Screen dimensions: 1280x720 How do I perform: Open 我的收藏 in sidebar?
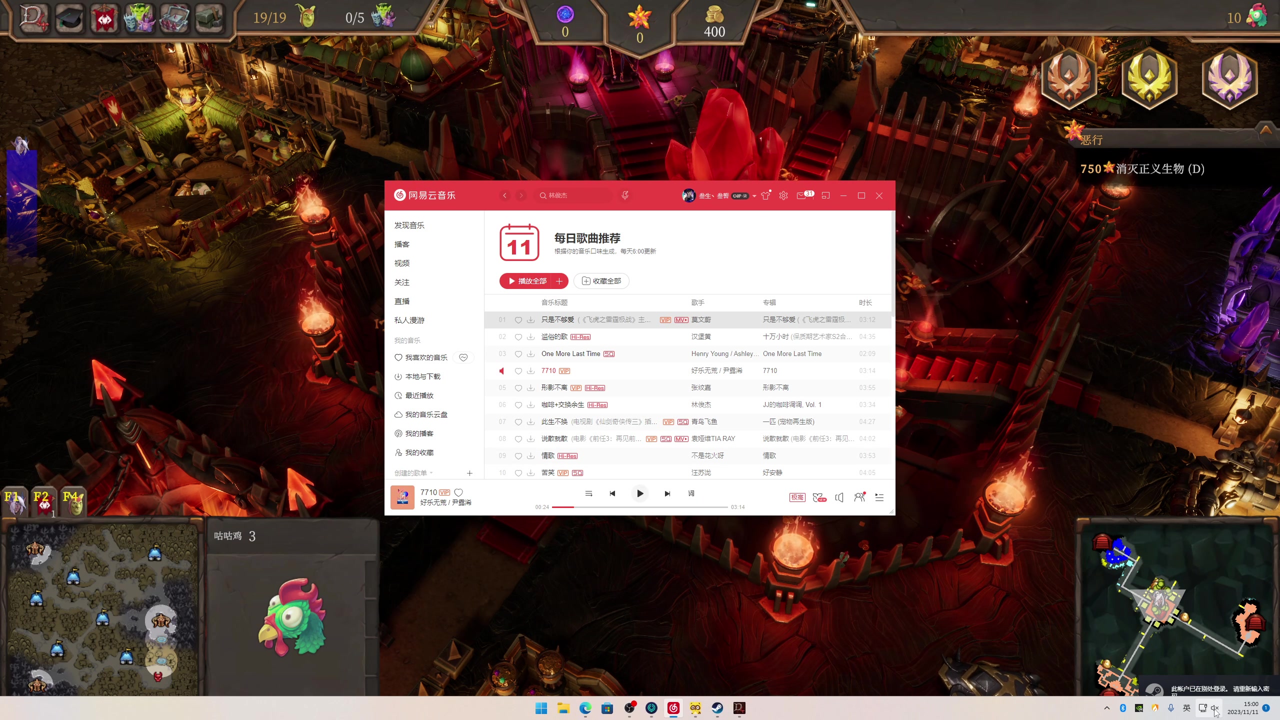414,452
